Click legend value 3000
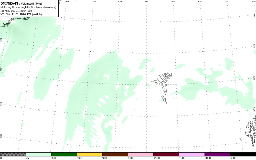 [x=233, y=158]
